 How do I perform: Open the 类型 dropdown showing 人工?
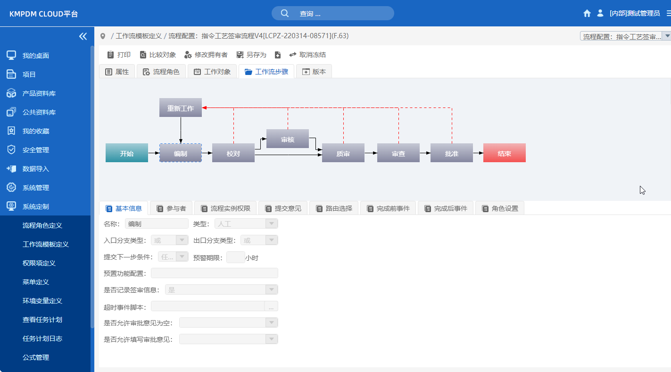273,223
